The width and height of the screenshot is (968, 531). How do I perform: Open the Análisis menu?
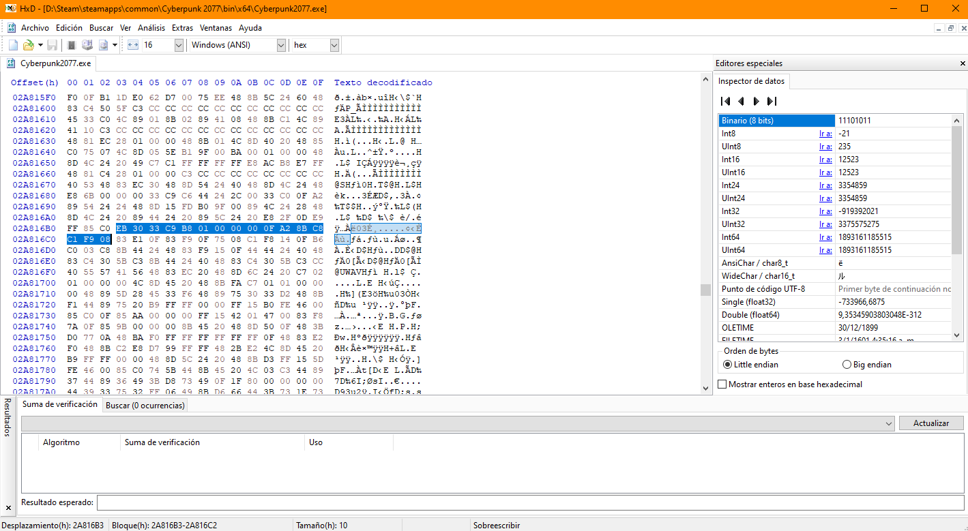point(151,28)
